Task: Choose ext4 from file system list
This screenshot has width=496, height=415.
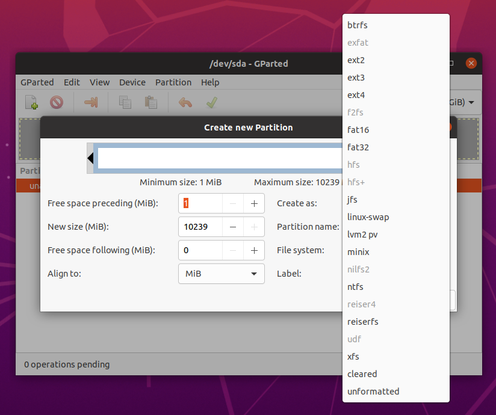Action: click(x=395, y=95)
